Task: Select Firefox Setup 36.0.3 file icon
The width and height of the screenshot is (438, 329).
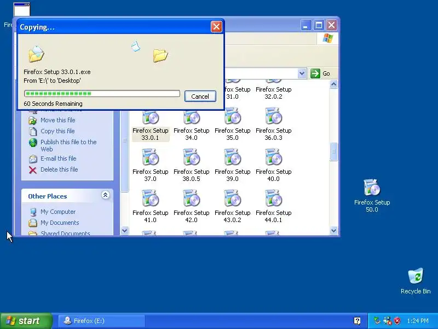Action: (273, 116)
